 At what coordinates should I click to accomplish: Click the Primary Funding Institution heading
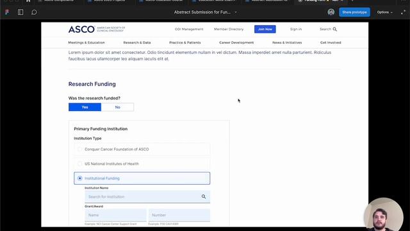tap(101, 129)
